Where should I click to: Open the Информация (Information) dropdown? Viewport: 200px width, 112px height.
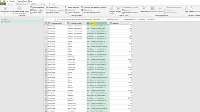(x=171, y=13)
